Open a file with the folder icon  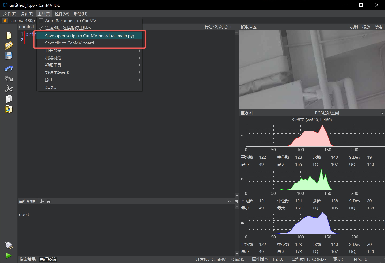coord(9,46)
